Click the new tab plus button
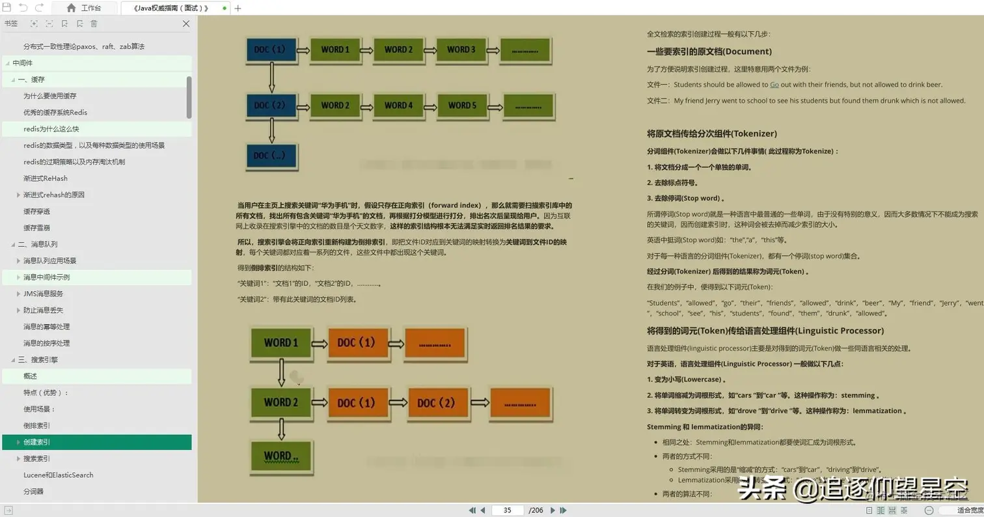The height and width of the screenshot is (517, 984). pos(238,7)
